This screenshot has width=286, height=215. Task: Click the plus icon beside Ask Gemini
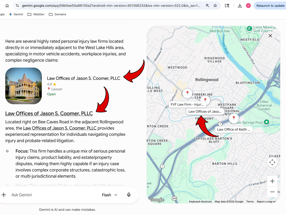tap(4, 195)
